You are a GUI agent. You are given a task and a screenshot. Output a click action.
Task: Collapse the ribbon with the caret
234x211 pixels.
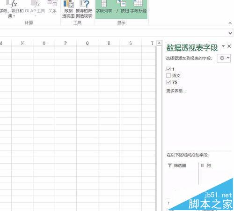[x=230, y=23]
